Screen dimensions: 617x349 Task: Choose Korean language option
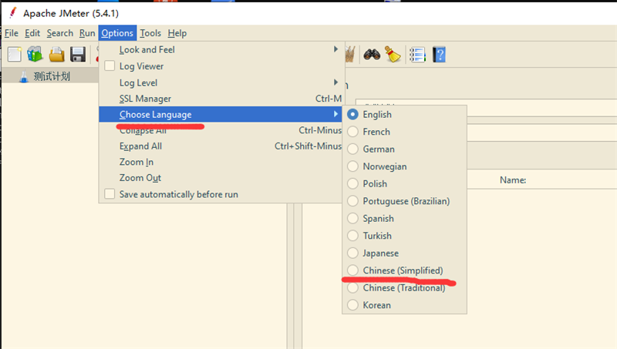pos(404,304)
